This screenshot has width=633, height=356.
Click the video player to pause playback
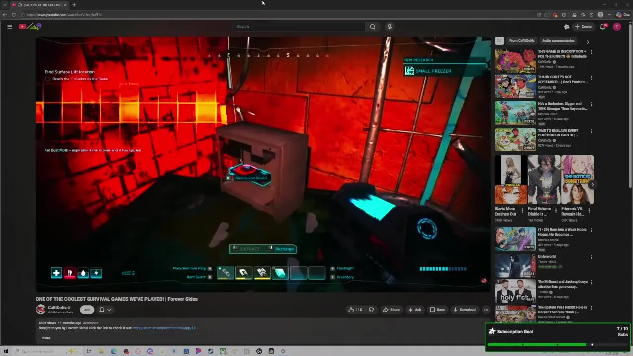[263, 164]
